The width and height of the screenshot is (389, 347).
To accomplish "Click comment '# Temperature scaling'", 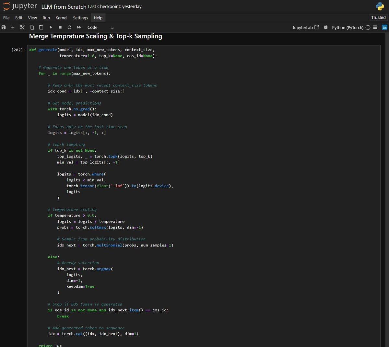I will [72, 210].
